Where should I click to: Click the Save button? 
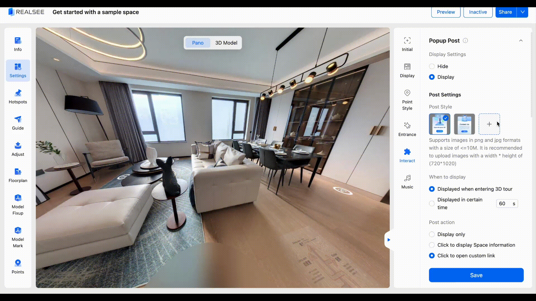tap(476, 275)
